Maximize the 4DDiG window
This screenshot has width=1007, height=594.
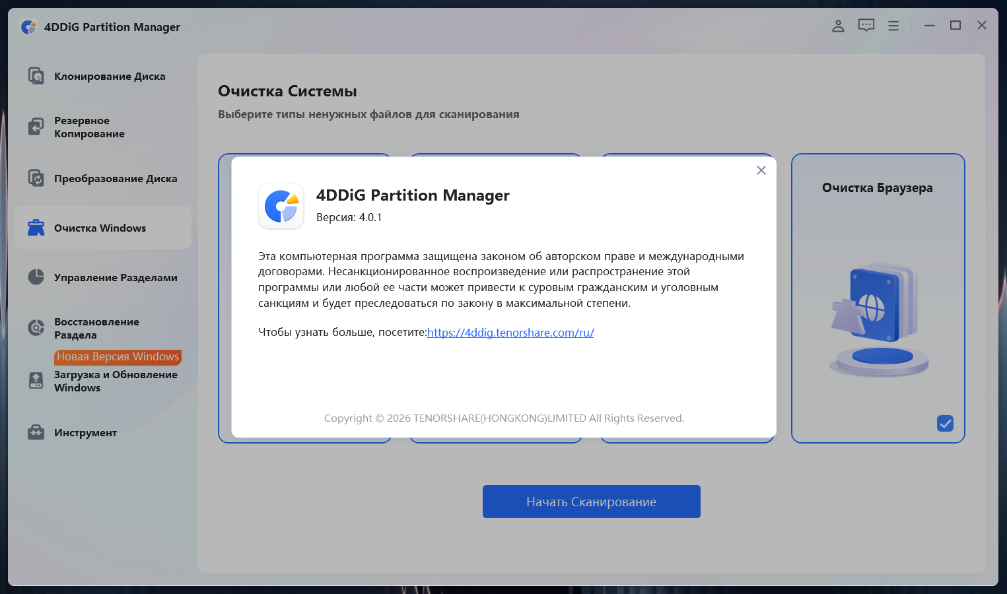tap(955, 26)
